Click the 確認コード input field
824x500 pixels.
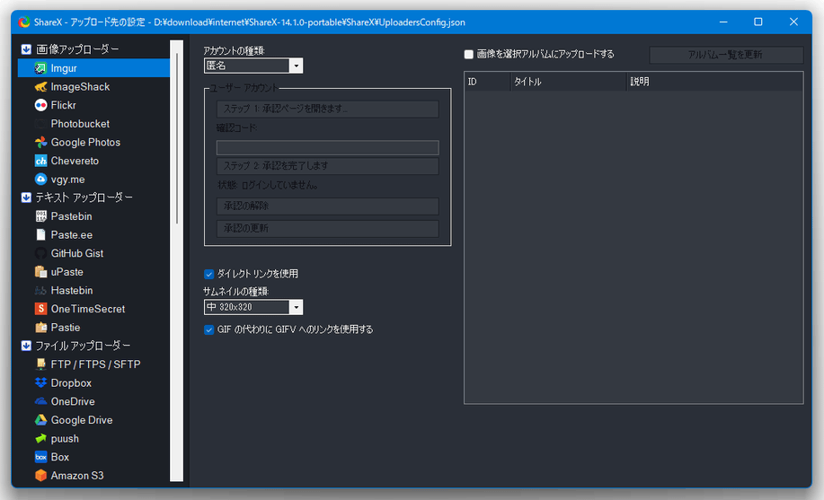[327, 147]
